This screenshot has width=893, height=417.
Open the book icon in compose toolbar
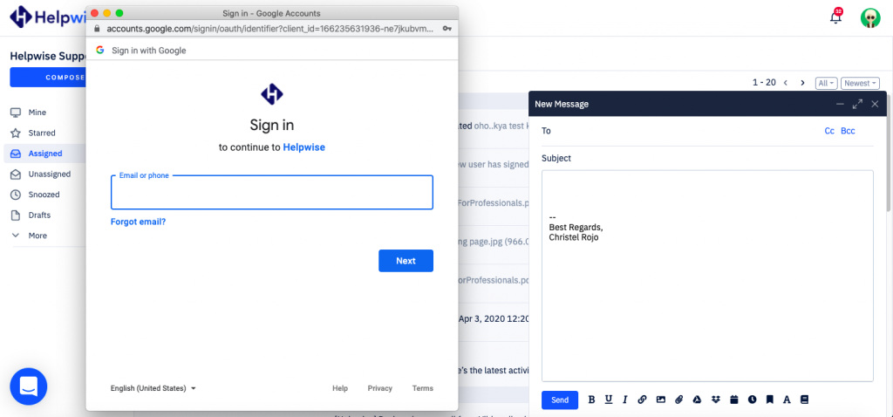click(x=804, y=400)
